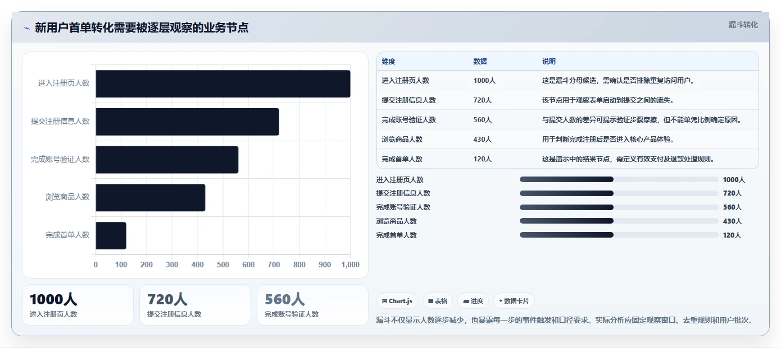
Task: Click the 提交注册信息人数 bar in the chart
Action: coord(188,122)
